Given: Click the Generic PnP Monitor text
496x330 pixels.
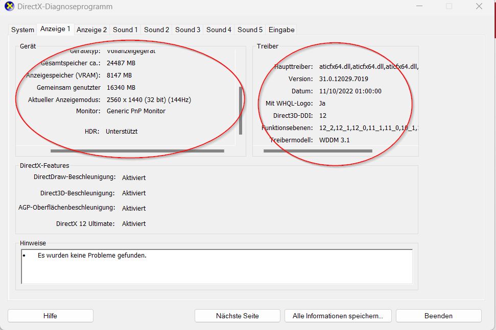Looking at the screenshot, I should click(x=136, y=111).
